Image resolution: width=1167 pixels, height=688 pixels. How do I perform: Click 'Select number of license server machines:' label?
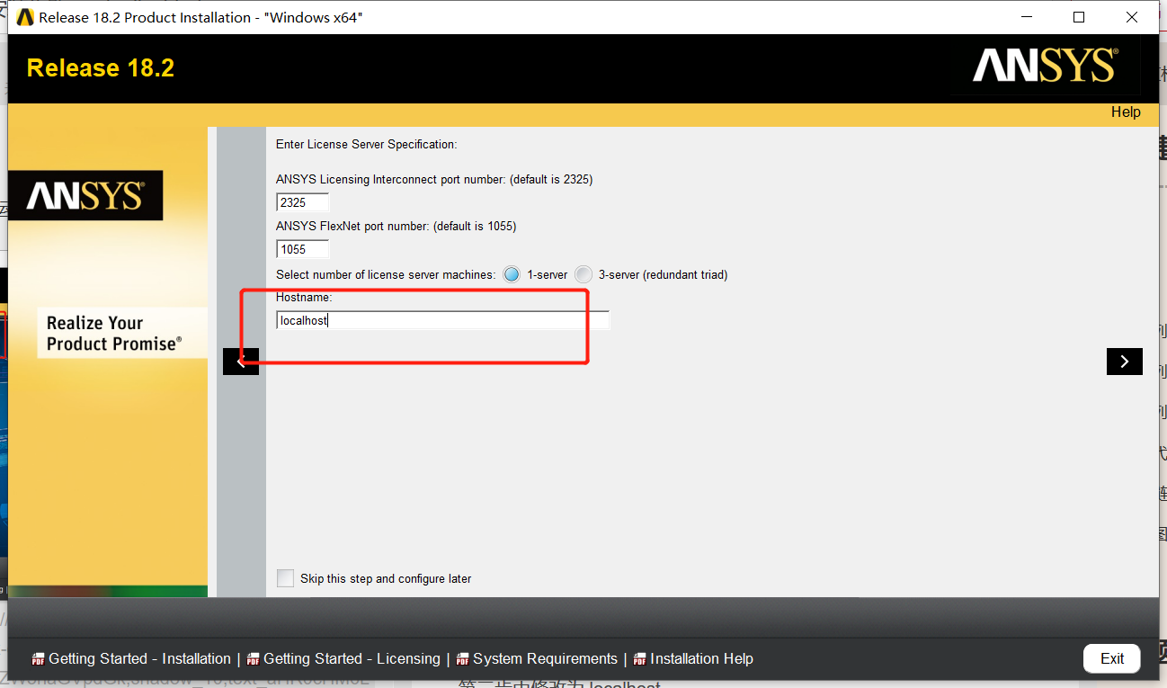[x=386, y=274]
